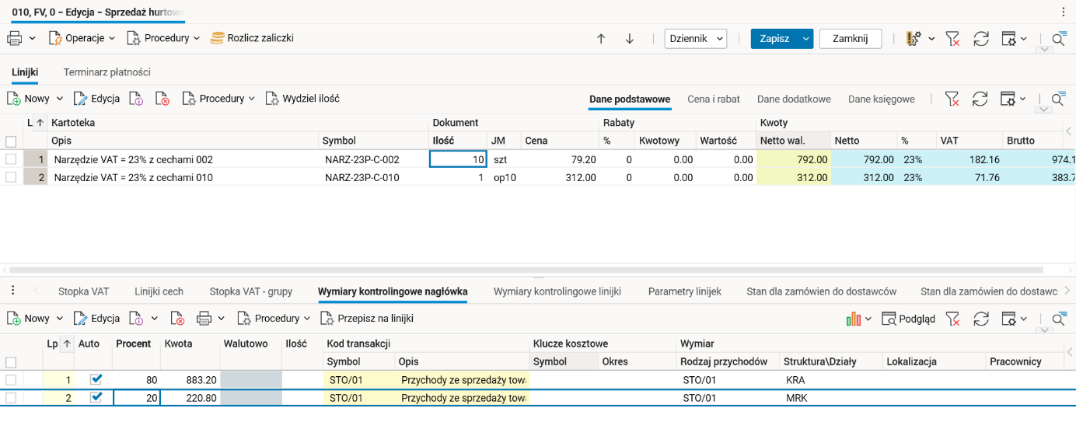Screen dimensions: 1076x443
Task: Click the Rozlicz zaliczki coins icon
Action: point(218,38)
